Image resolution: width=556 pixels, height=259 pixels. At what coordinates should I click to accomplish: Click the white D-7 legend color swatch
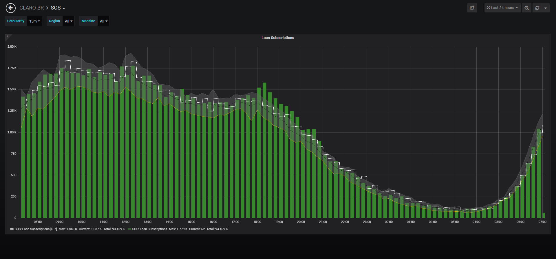click(12, 229)
